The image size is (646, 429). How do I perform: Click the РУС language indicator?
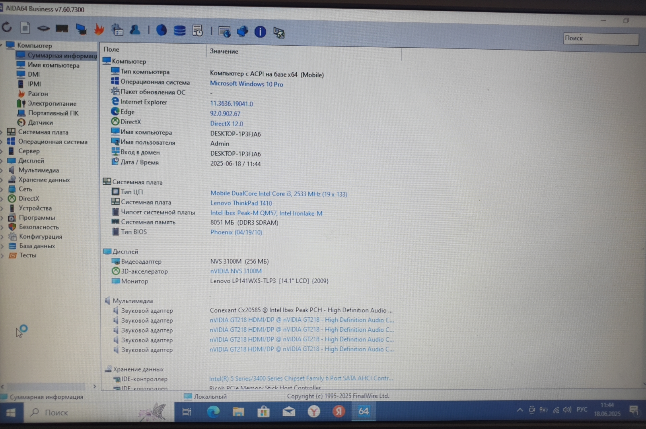(x=582, y=410)
